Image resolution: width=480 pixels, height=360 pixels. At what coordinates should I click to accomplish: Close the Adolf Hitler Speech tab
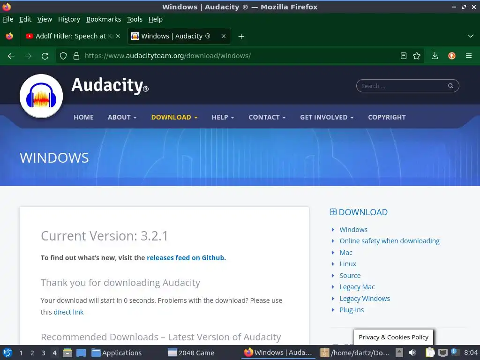coord(118,36)
